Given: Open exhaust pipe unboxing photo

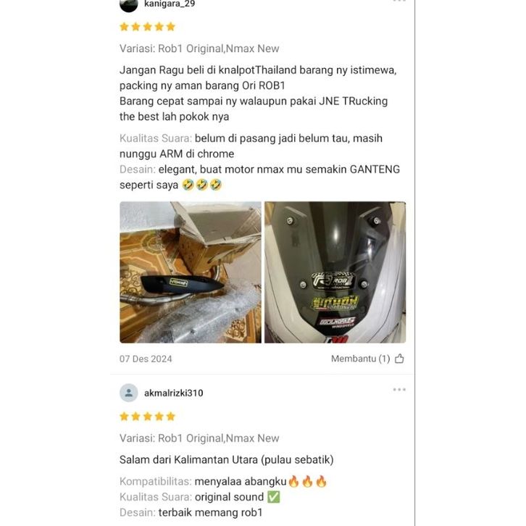Looking at the screenshot, I should point(191,272).
